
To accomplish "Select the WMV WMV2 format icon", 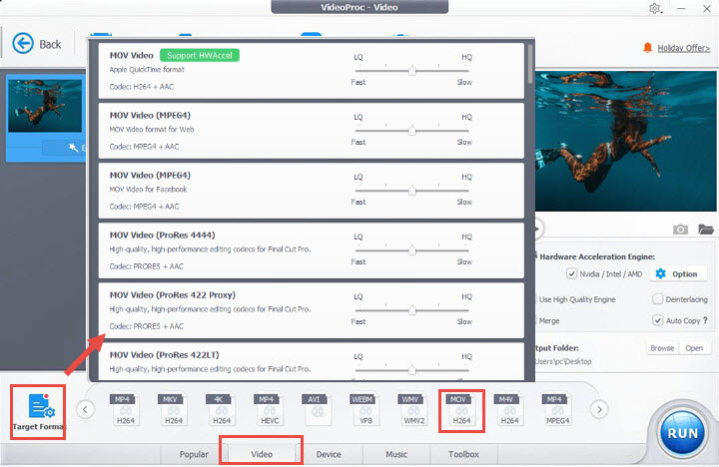I will coord(413,409).
